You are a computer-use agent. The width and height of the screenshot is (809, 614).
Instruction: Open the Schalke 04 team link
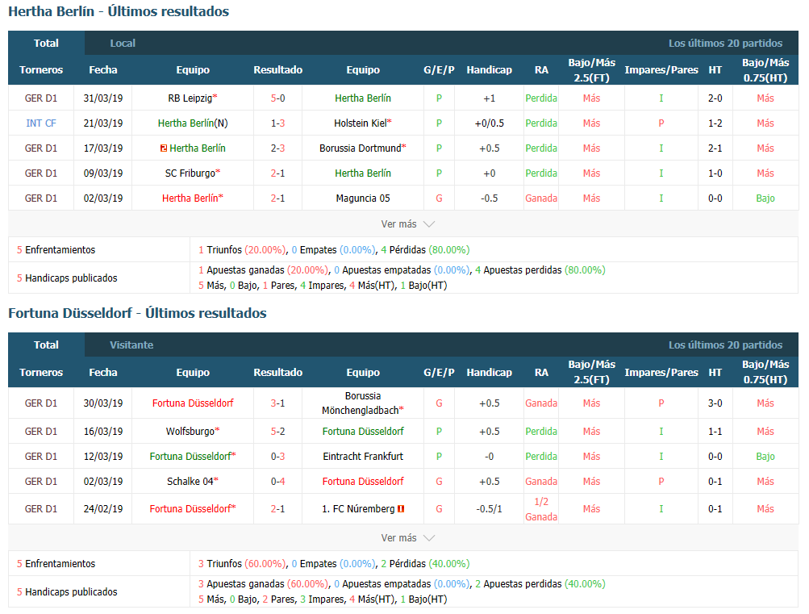point(190,482)
